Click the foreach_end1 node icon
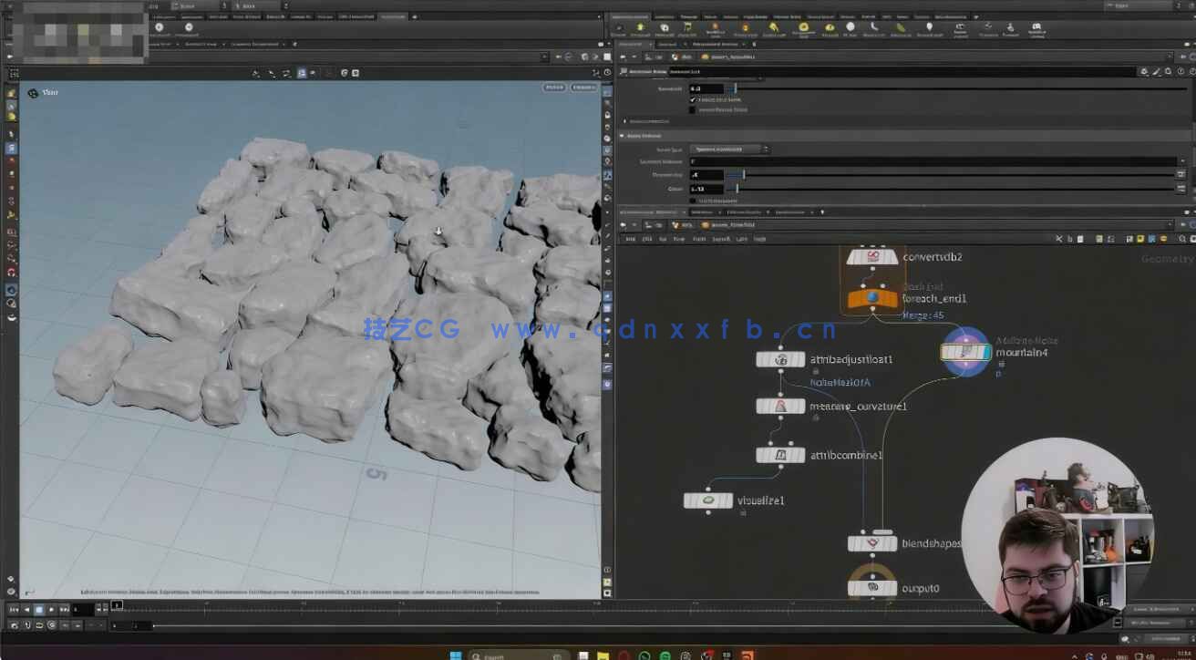1196x660 pixels. (872, 298)
